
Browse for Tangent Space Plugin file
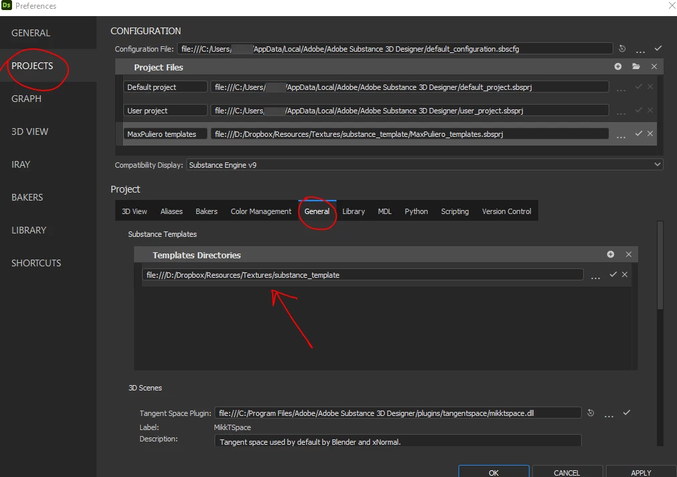click(x=609, y=415)
